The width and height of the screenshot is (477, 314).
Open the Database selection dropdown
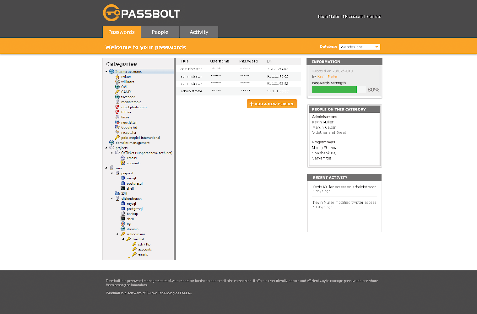[359, 47]
